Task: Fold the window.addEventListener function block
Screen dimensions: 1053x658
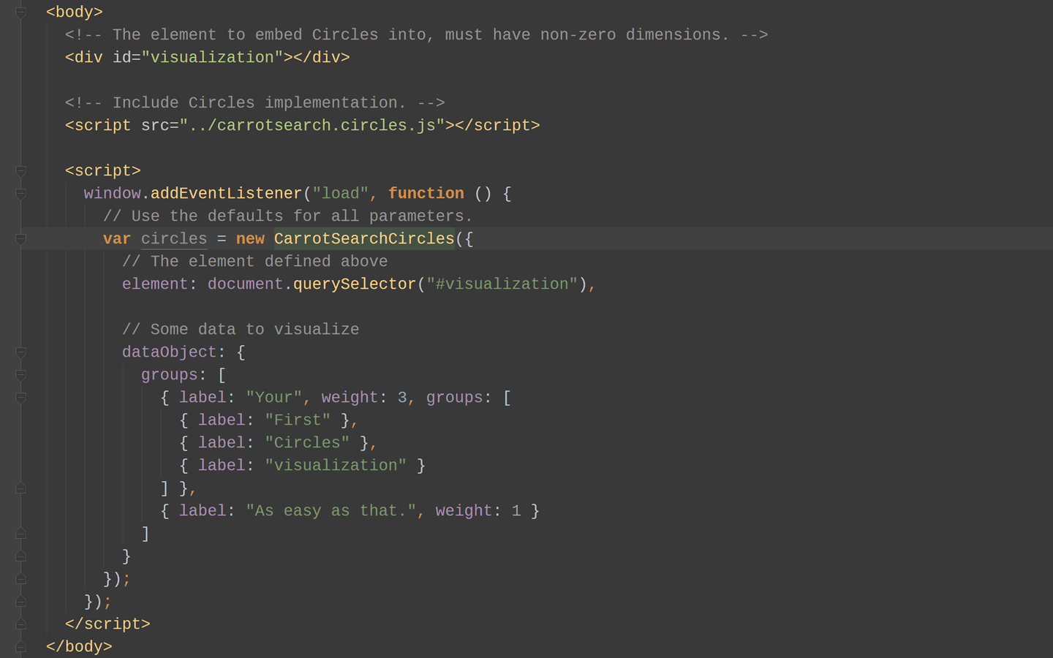Action: pyautogui.click(x=20, y=194)
